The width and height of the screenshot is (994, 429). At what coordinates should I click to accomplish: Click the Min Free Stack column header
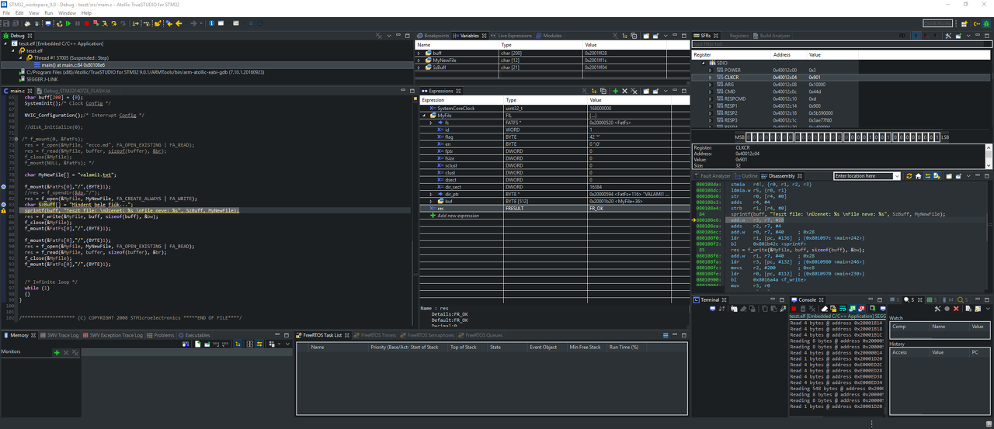point(586,347)
